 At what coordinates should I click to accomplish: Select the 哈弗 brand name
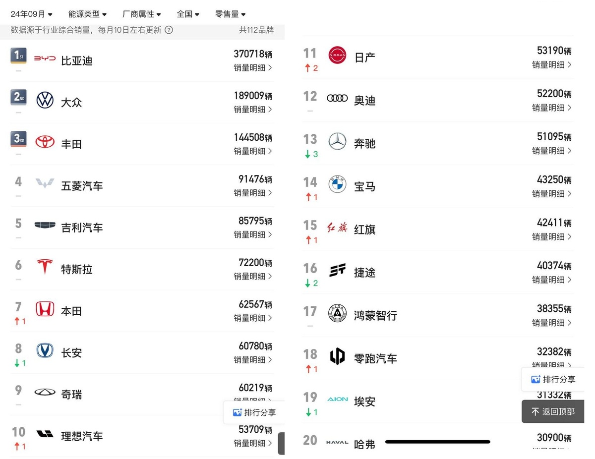click(x=364, y=445)
